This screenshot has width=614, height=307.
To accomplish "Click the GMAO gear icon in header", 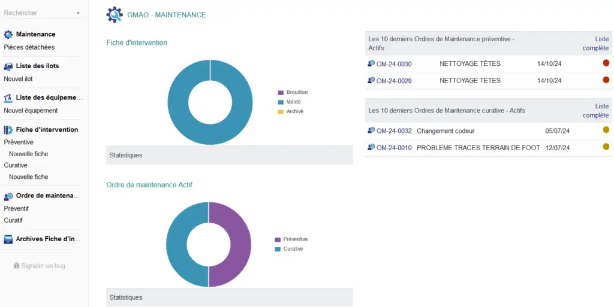I will click(115, 15).
